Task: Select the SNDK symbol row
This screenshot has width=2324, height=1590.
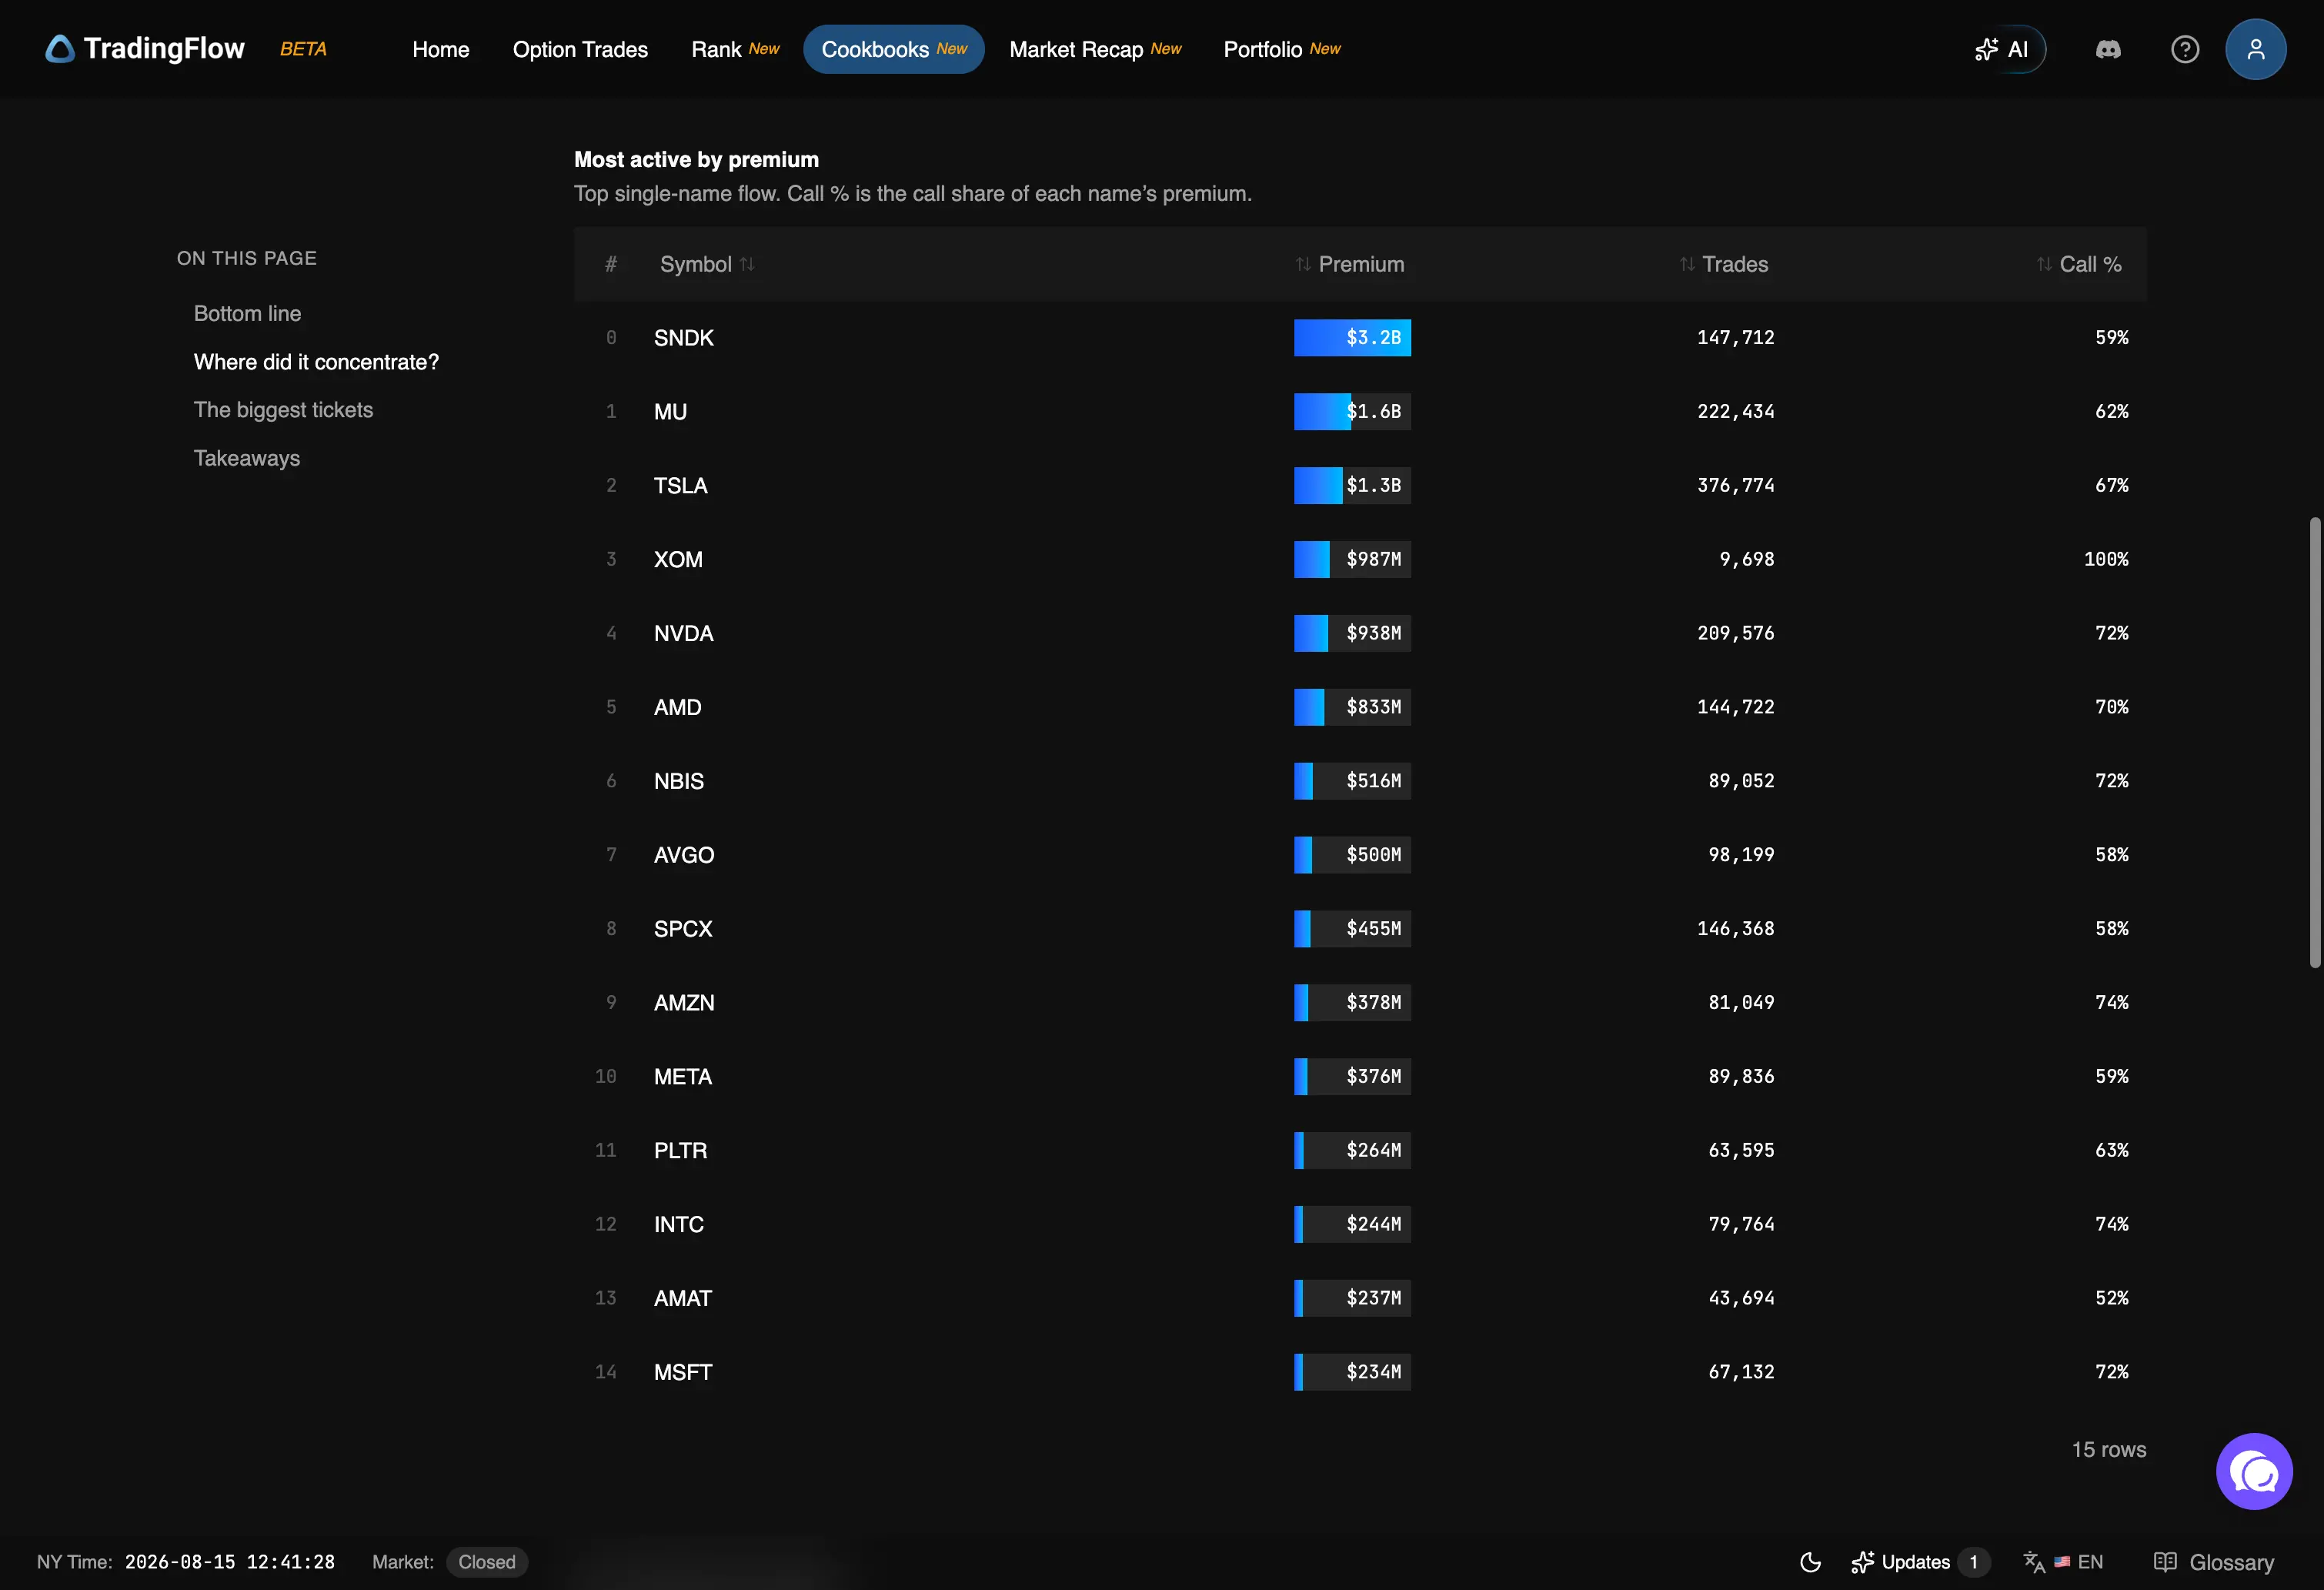Action: pos(1360,338)
